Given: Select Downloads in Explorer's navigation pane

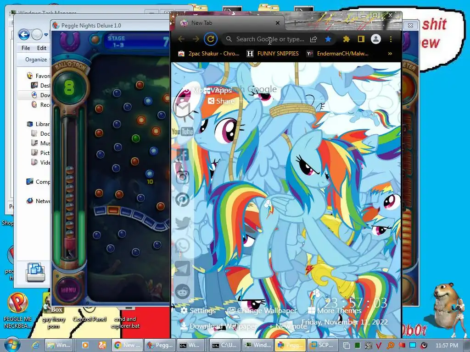Looking at the screenshot, I should click(41, 95).
